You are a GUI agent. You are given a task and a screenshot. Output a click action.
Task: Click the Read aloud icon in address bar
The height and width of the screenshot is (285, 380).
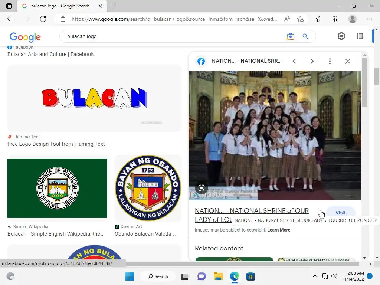tap(287, 19)
